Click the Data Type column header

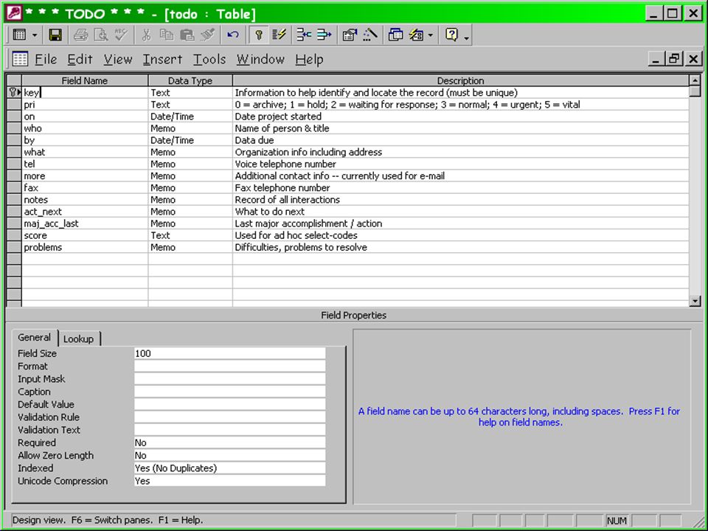(x=190, y=81)
